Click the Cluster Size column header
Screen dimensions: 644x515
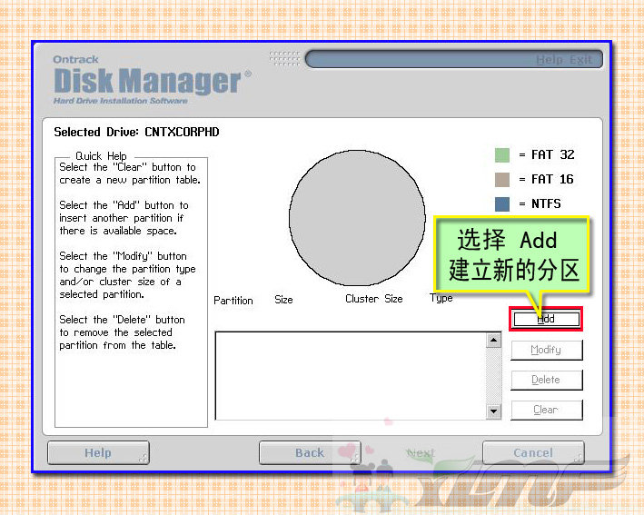(x=374, y=299)
